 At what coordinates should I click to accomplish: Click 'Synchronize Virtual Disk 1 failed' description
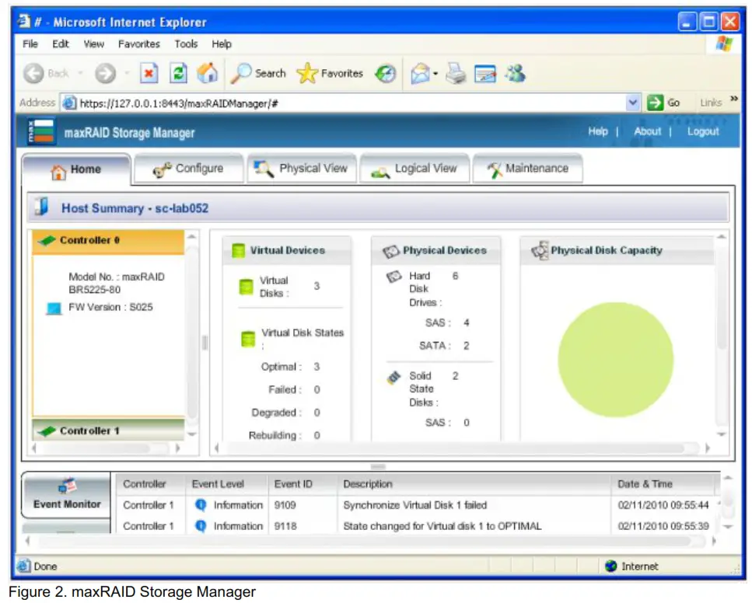click(x=414, y=505)
